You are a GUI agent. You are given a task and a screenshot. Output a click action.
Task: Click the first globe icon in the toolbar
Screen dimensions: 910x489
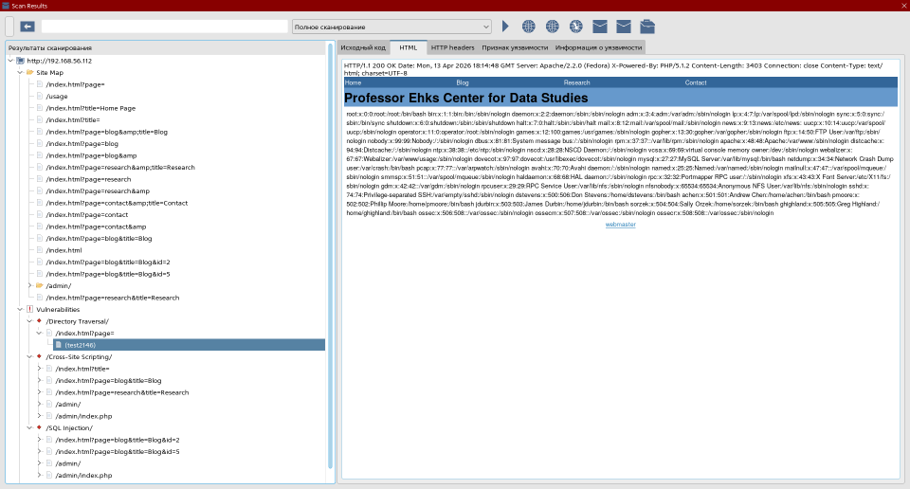(529, 27)
